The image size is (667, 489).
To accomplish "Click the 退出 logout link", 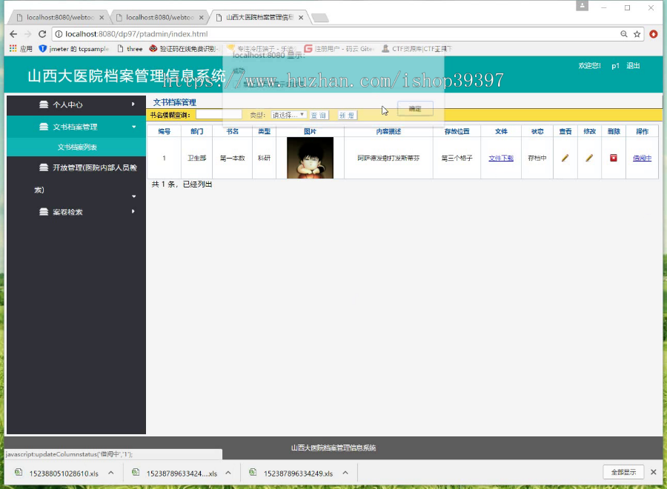I will click(x=633, y=65).
